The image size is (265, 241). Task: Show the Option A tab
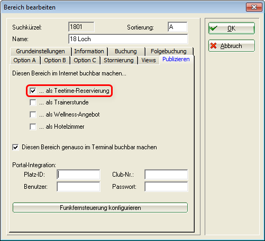click(x=24, y=60)
